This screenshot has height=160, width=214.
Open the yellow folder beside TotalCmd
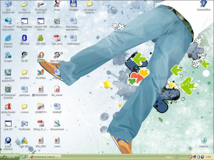[90, 4]
